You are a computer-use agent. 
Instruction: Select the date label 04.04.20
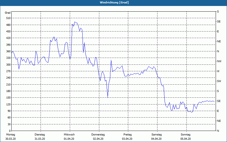pyautogui.click(x=156, y=139)
